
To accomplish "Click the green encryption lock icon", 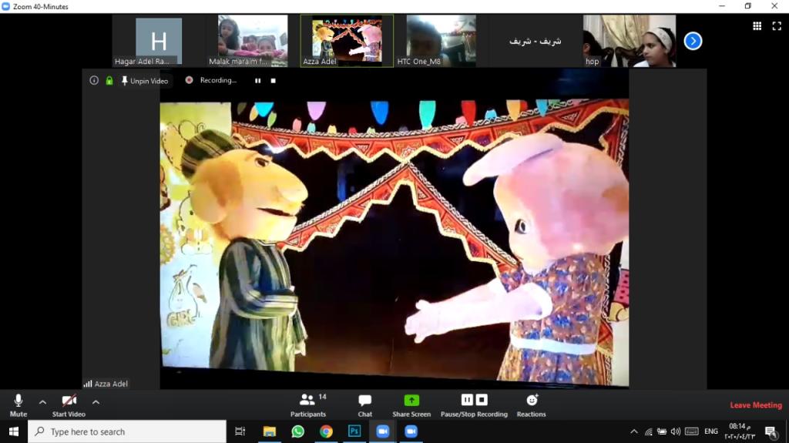I will (x=109, y=81).
